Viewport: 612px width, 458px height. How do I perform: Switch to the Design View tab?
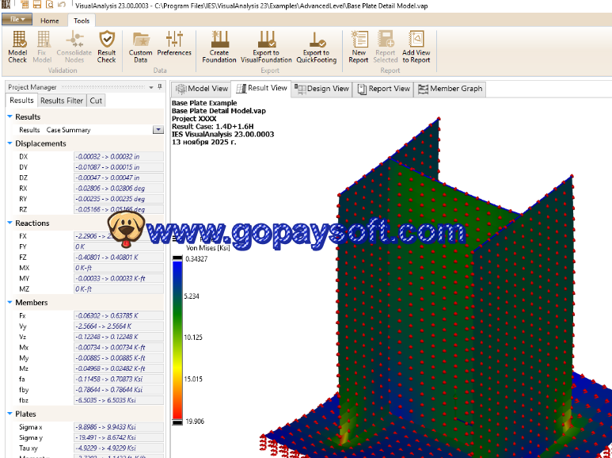(x=323, y=89)
